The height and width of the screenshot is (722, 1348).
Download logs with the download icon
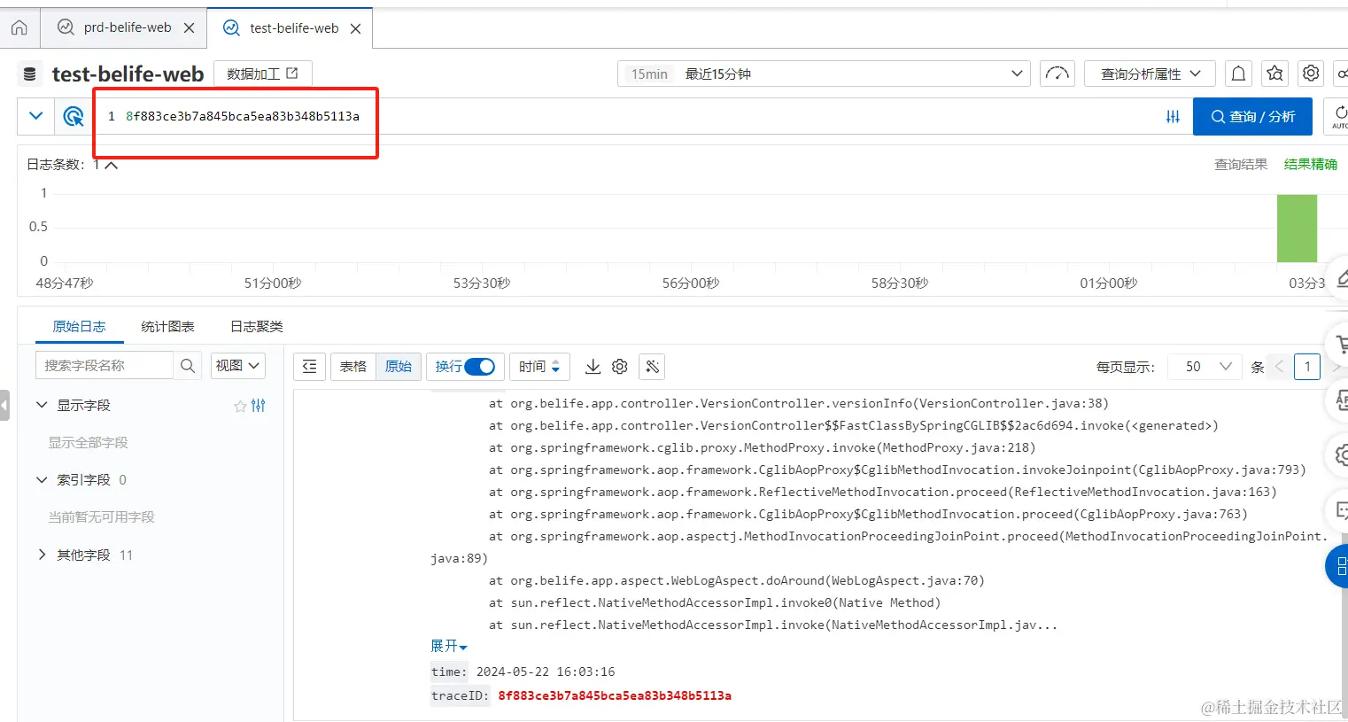[593, 367]
